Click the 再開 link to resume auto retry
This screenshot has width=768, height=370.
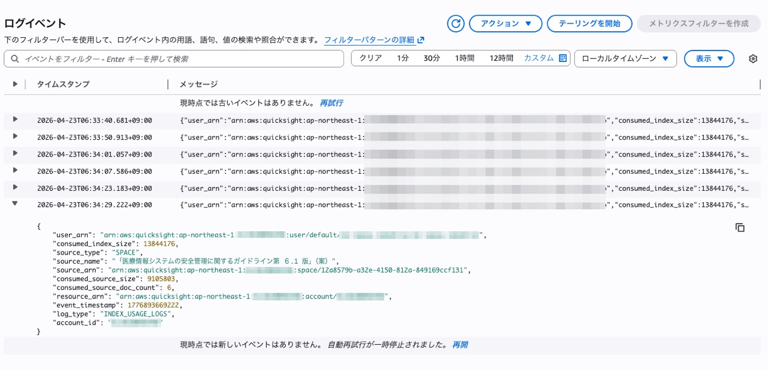(460, 345)
